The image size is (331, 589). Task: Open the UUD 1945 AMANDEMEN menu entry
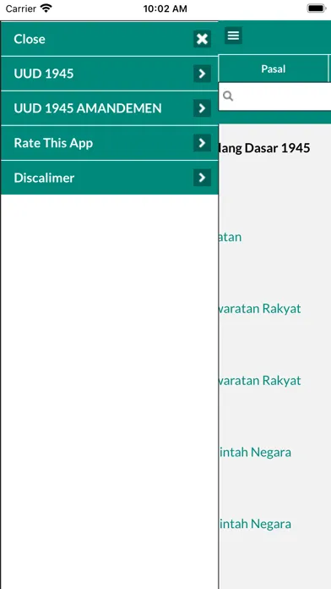110,108
